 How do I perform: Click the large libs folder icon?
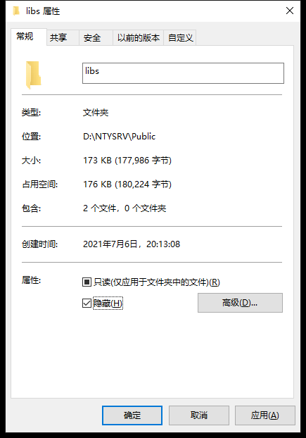(x=34, y=75)
